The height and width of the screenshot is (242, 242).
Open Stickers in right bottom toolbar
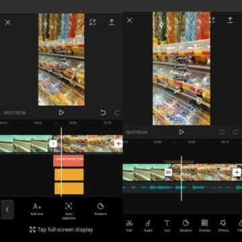pos(186,226)
